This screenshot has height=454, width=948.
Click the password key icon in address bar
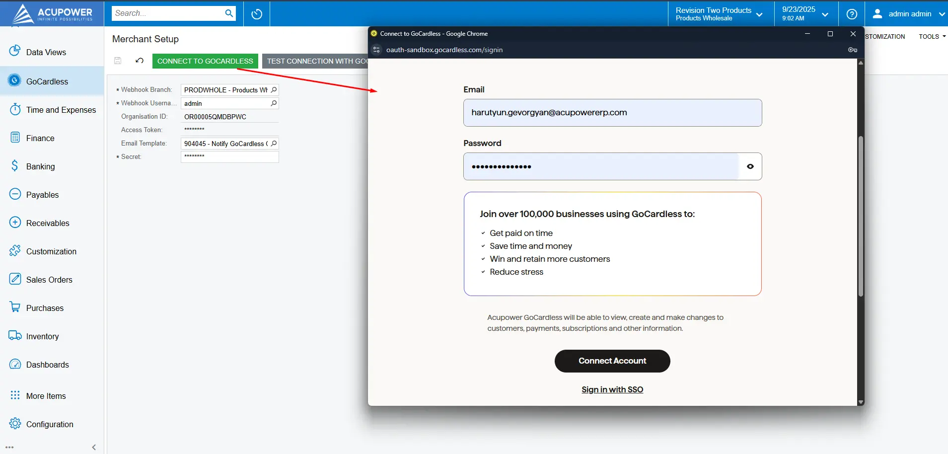852,50
